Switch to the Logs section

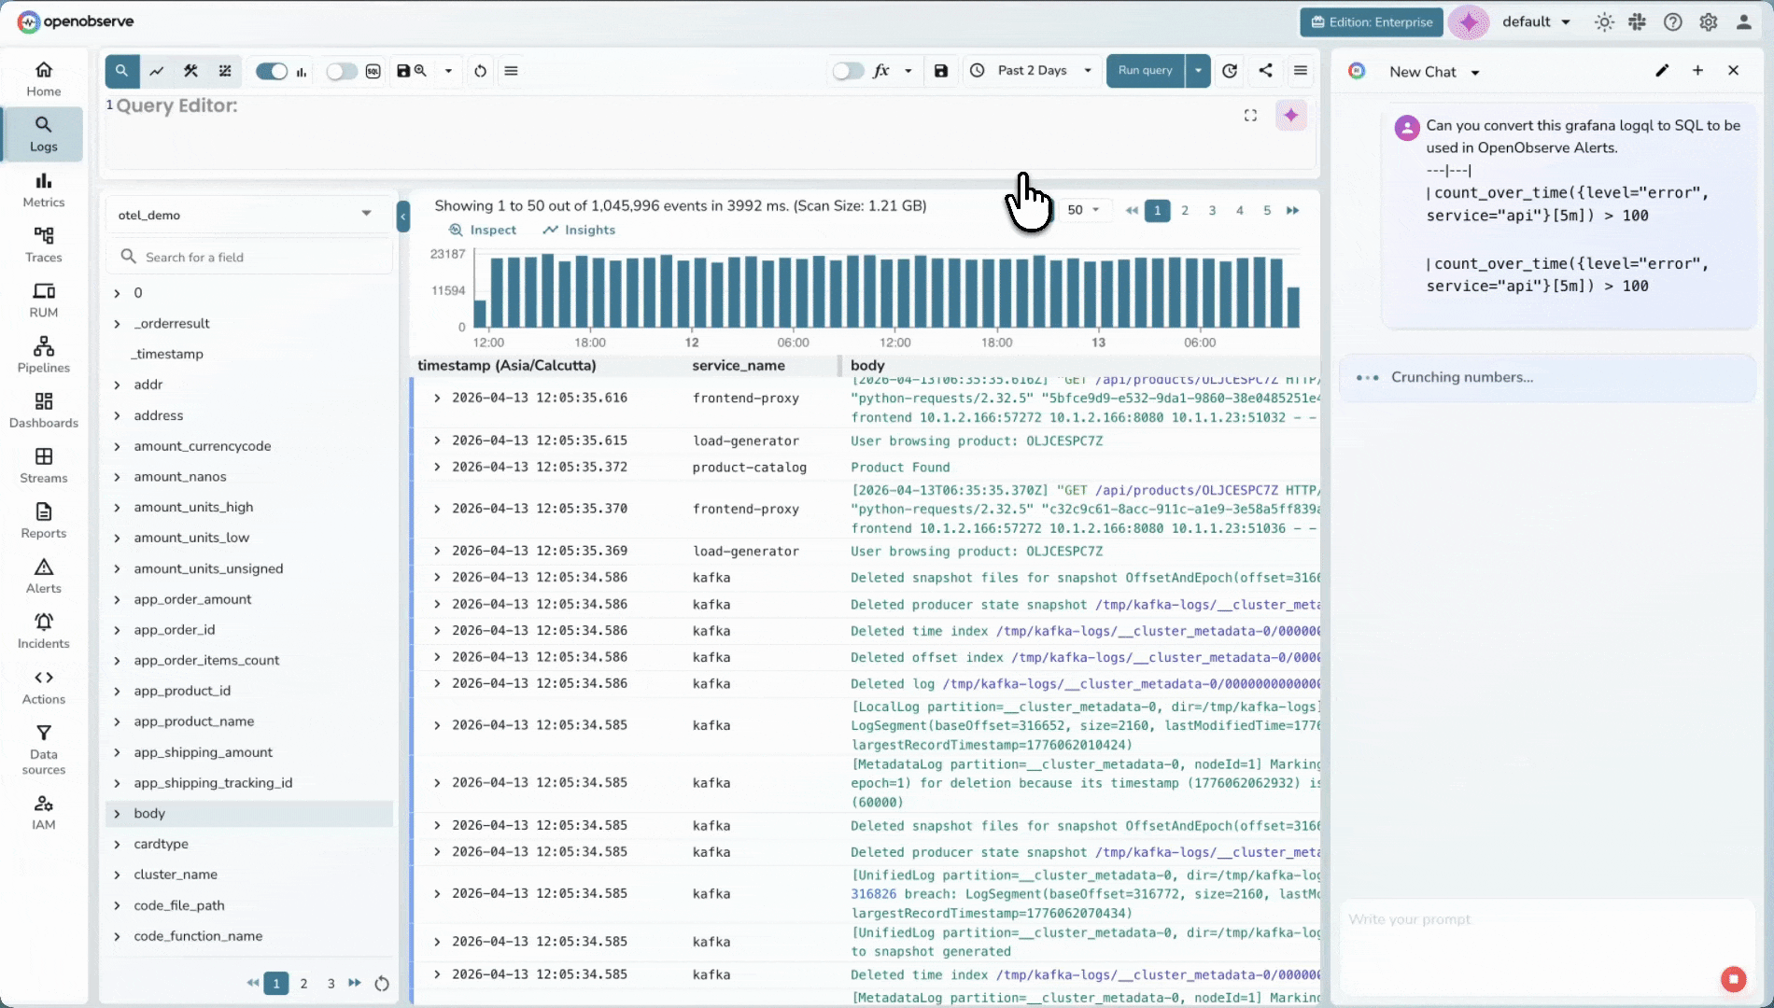coord(43,133)
